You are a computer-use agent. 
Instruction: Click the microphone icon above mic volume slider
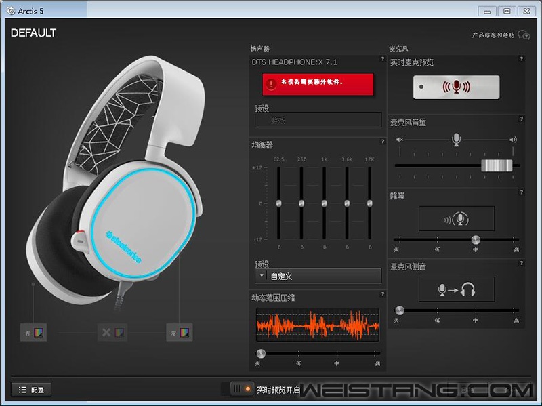point(456,140)
